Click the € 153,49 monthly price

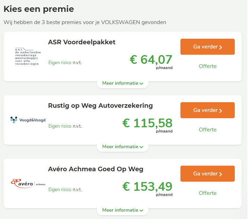(x=147, y=187)
